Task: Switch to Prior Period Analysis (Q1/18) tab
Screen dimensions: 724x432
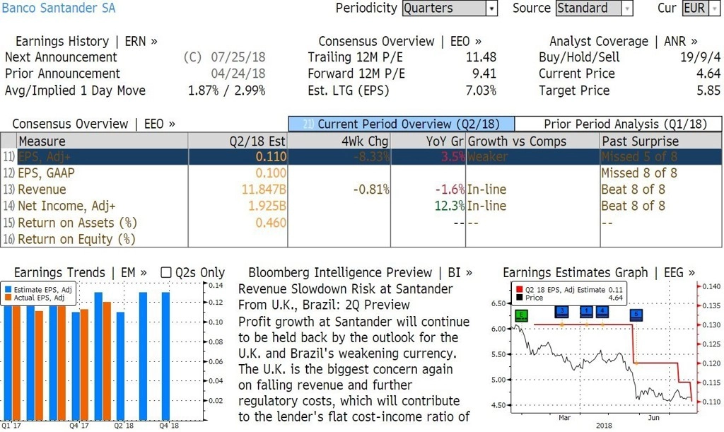Action: pyautogui.click(x=618, y=124)
